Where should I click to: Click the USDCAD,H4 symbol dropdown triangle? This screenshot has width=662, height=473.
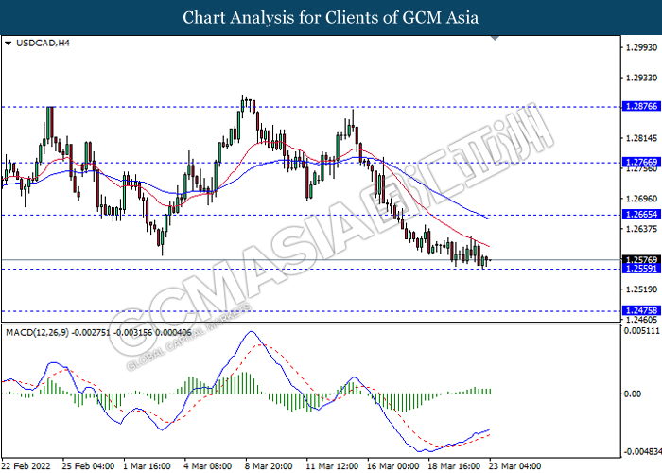(8, 44)
